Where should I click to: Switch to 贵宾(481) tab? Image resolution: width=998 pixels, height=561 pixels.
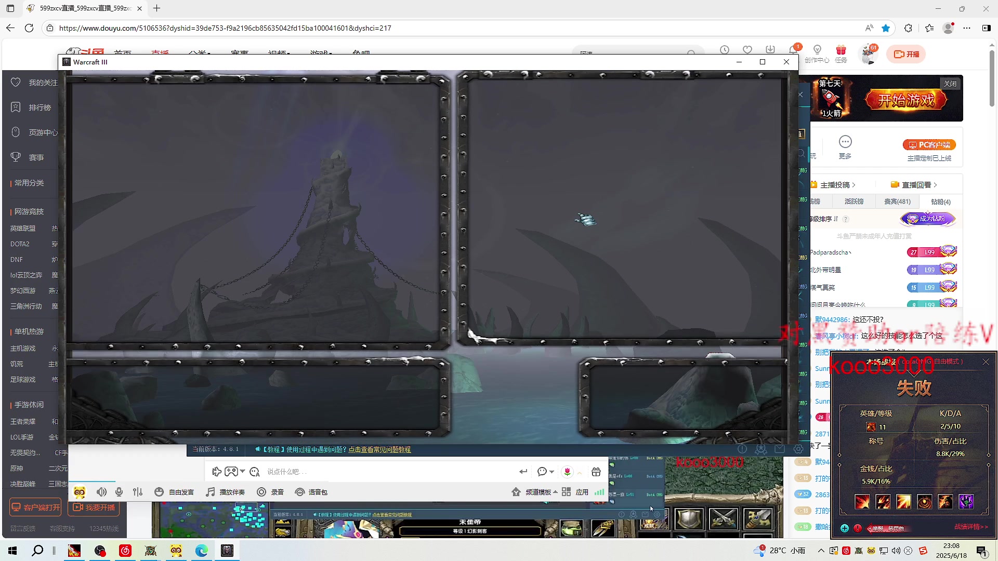point(897,202)
